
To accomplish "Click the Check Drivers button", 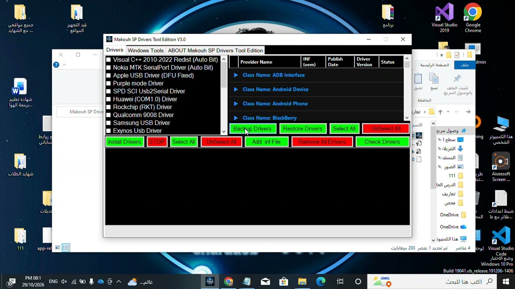I will [382, 142].
